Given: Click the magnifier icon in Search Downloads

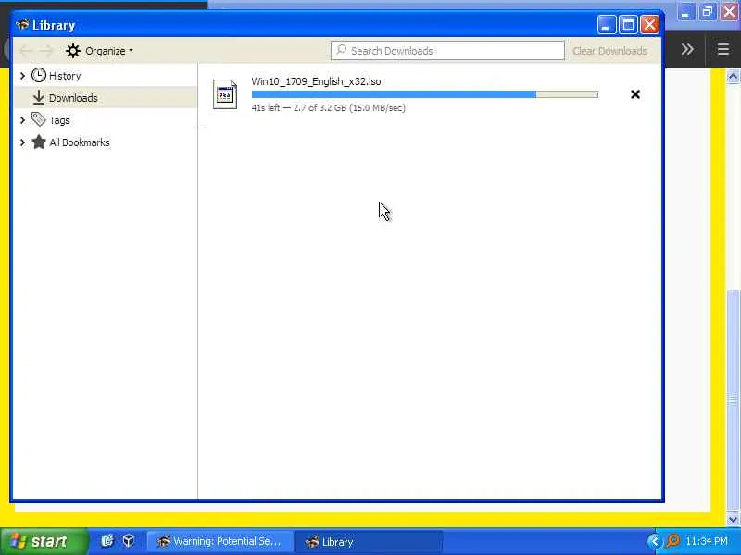Looking at the screenshot, I should pyautogui.click(x=342, y=50).
